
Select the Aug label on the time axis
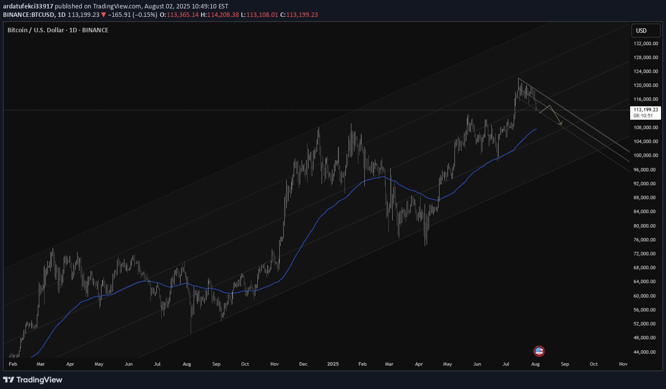[535, 364]
